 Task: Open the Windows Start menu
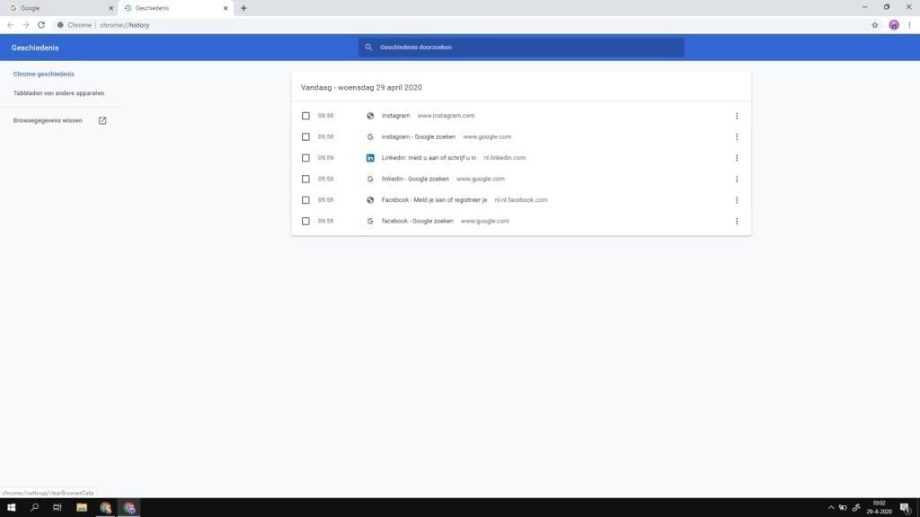coord(11,508)
